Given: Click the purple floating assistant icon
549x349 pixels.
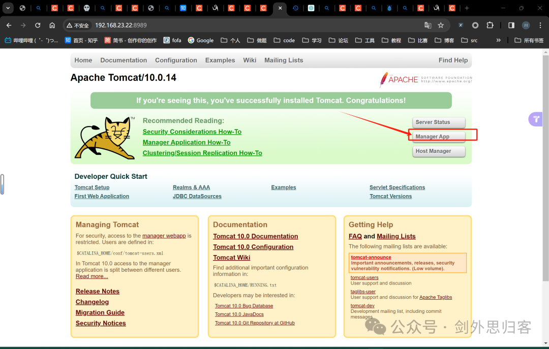Looking at the screenshot, I should [x=536, y=119].
